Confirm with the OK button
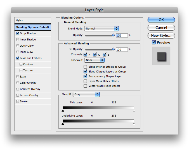Image resolution: width=189 pixels, height=150 pixels. 161,20
